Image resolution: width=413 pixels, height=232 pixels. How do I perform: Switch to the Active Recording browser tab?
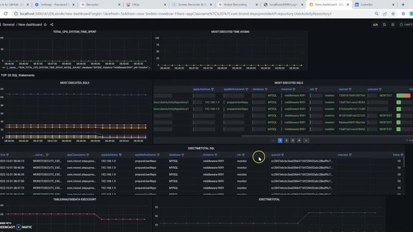click(237, 5)
